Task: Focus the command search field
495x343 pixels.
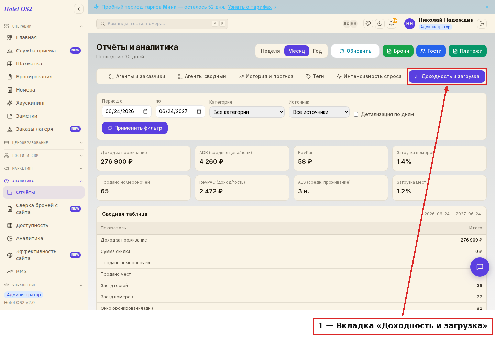Action: pos(162,24)
